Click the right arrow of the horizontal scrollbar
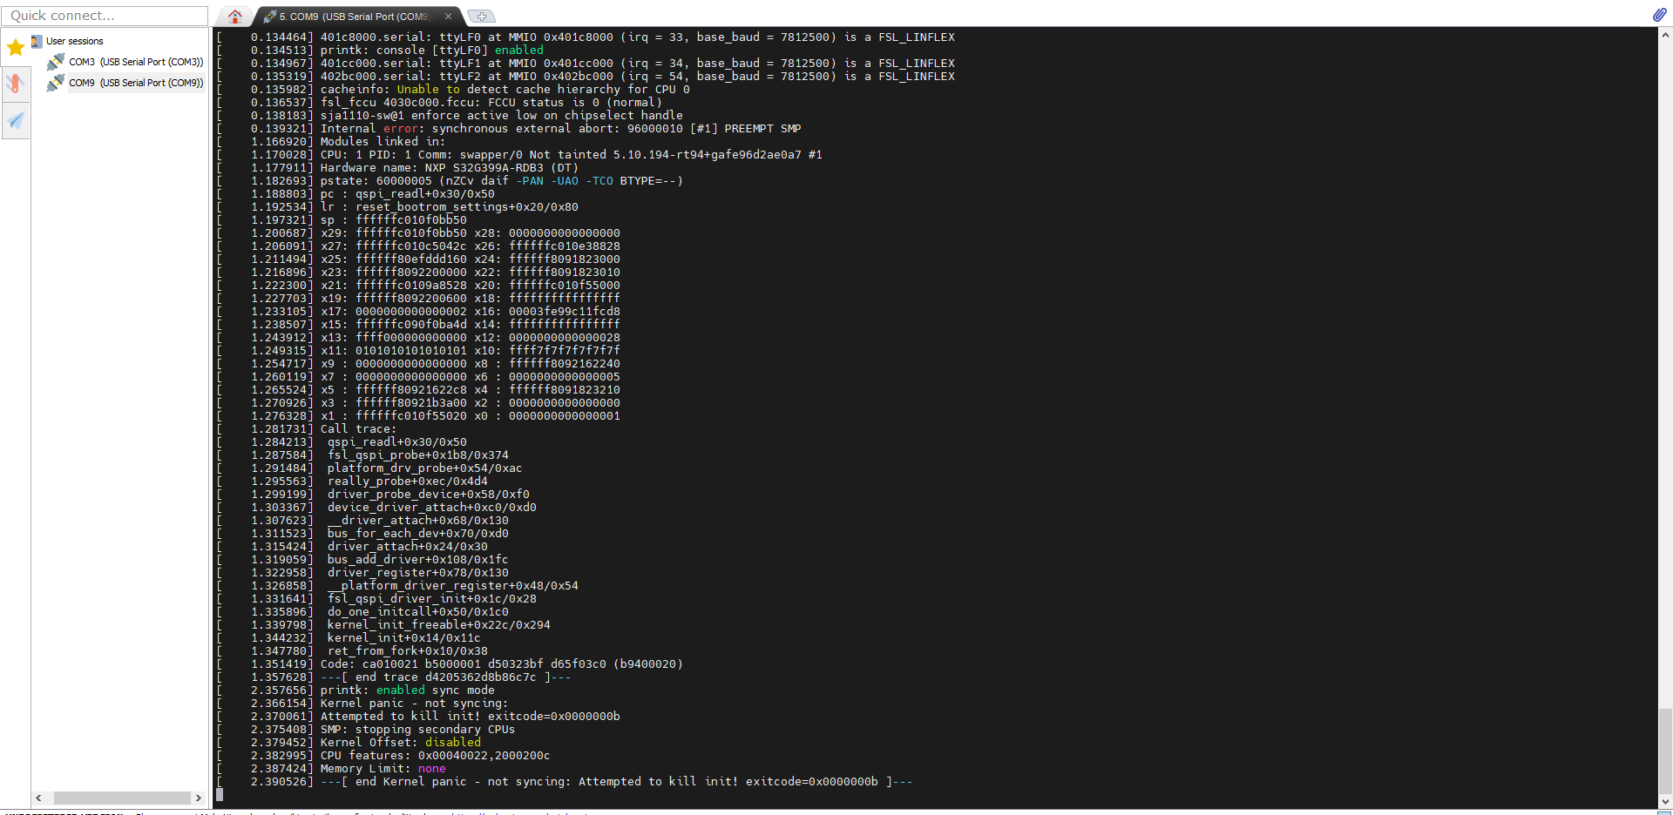 [x=200, y=798]
